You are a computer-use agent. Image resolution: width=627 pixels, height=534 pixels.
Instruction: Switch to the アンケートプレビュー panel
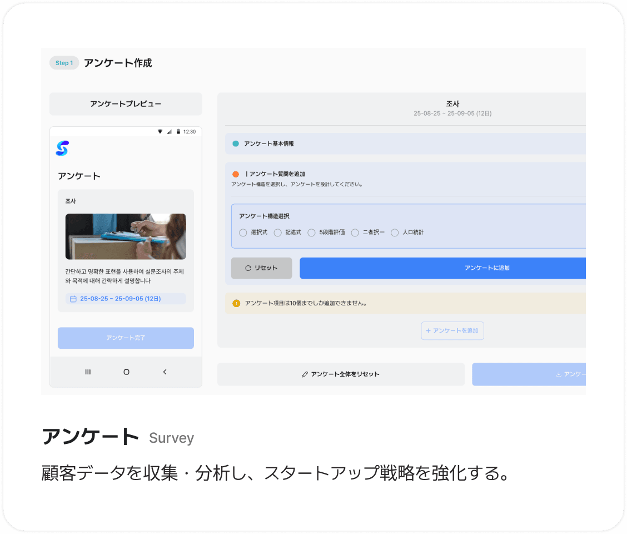pos(126,104)
